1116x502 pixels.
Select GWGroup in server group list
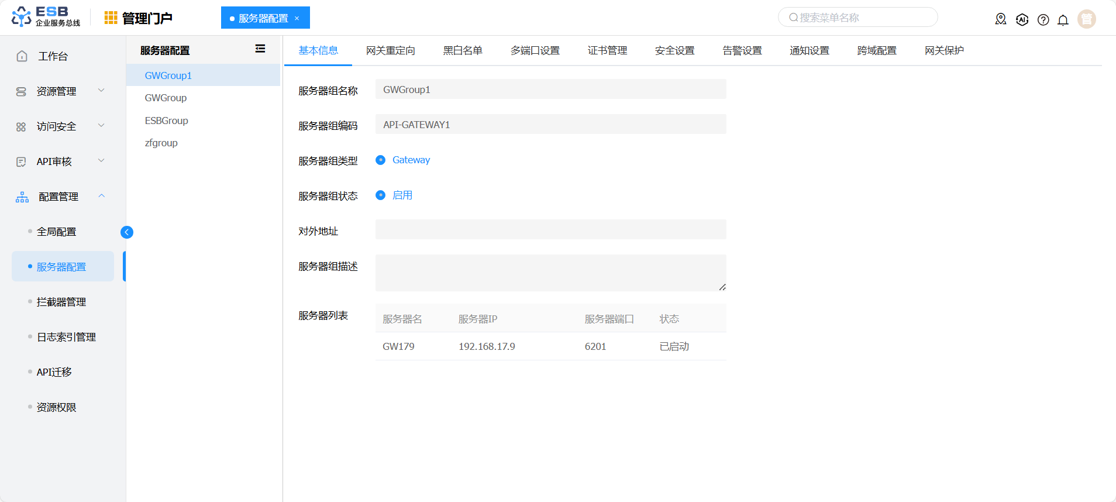166,98
